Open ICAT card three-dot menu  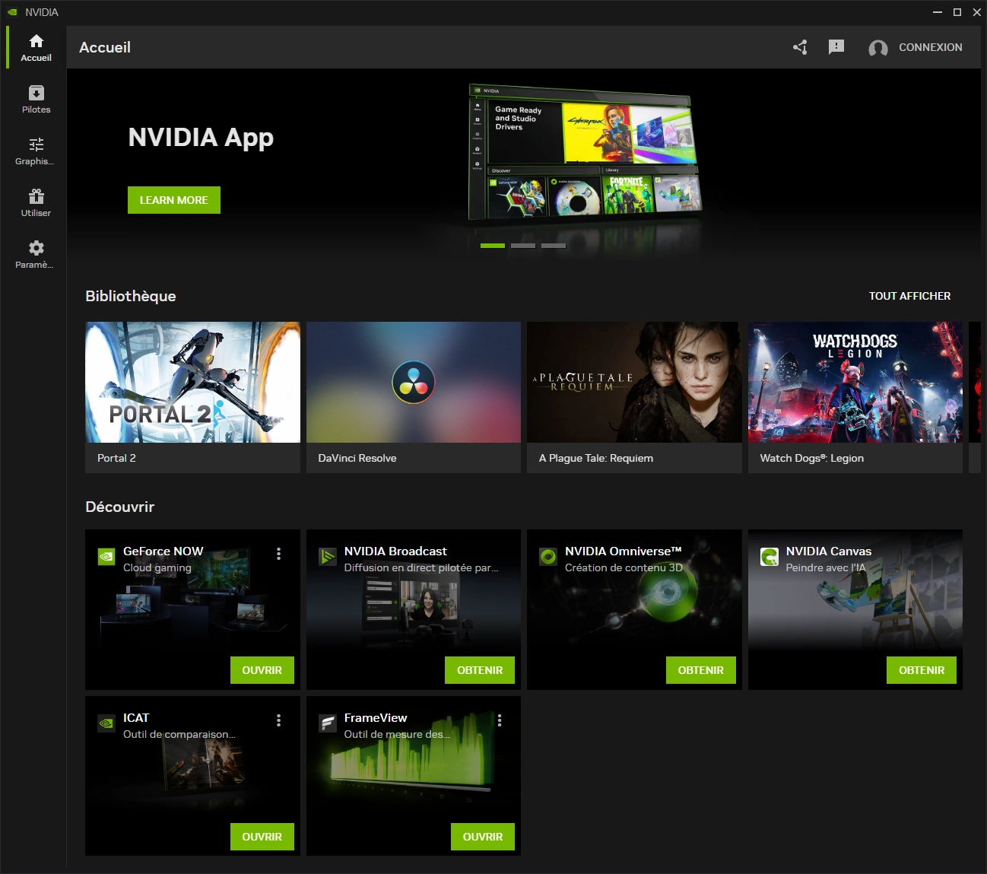278,720
